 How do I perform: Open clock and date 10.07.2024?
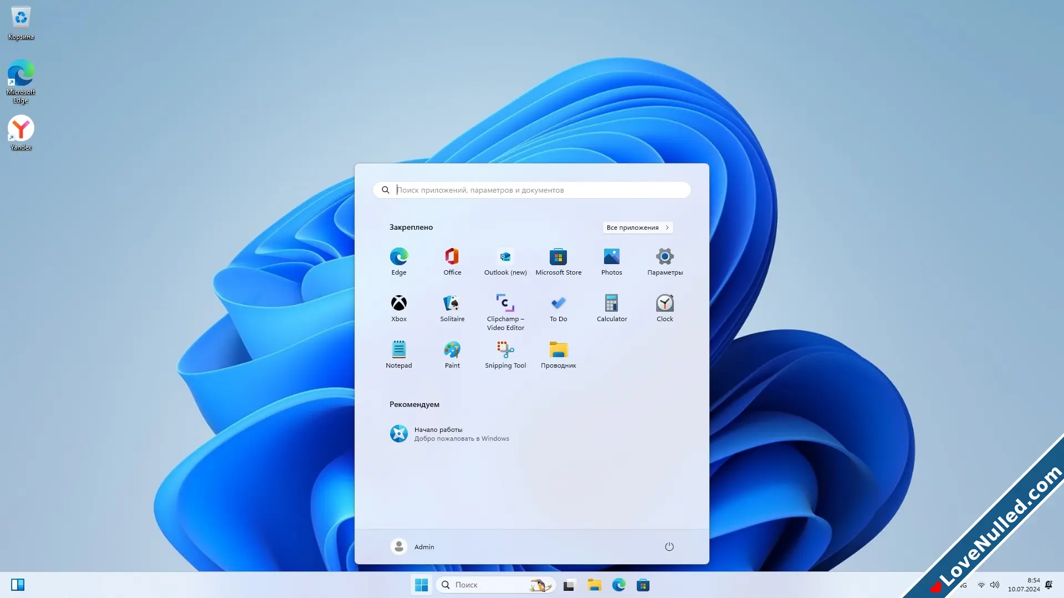[x=1024, y=585]
